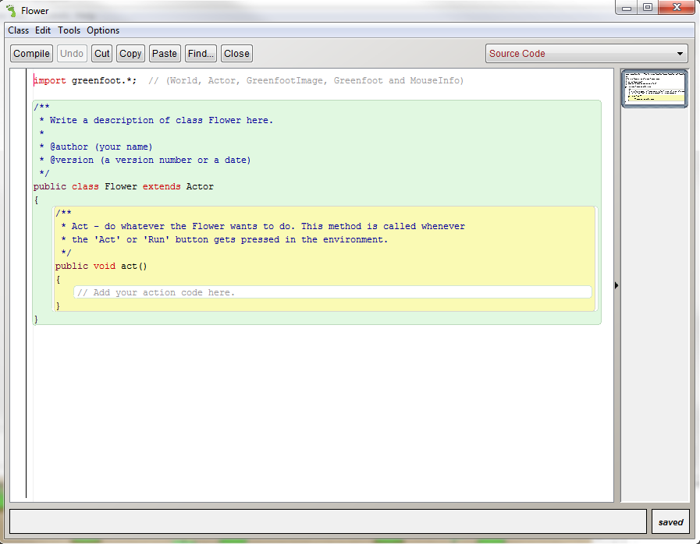This screenshot has width=700, height=544.
Task: Click the Undo button
Action: [x=72, y=53]
